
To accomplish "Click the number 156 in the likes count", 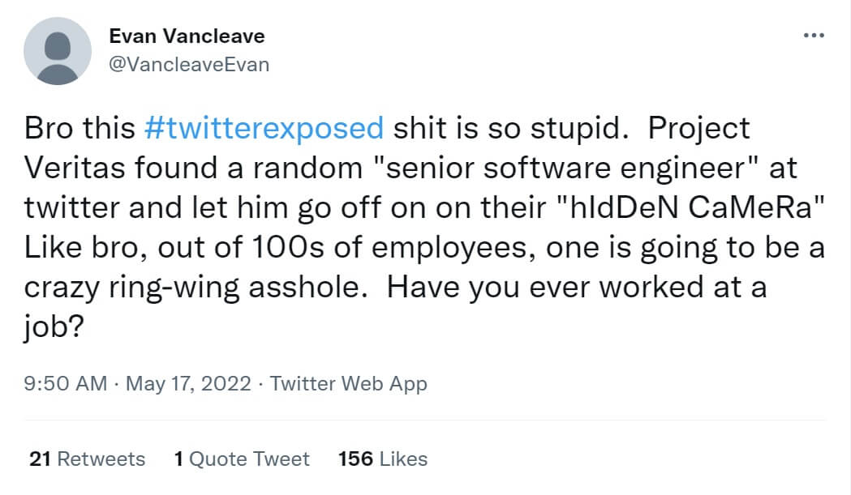I will [355, 459].
